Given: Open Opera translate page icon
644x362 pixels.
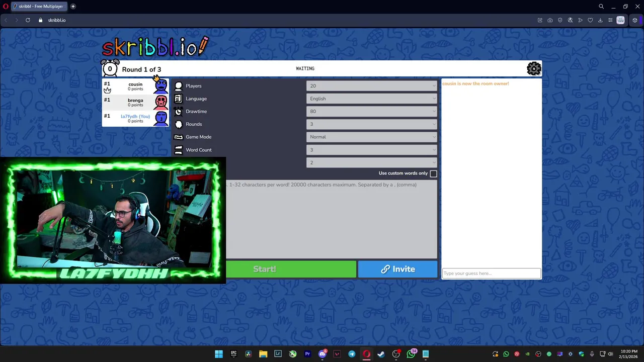Looking at the screenshot, I should [x=570, y=20].
